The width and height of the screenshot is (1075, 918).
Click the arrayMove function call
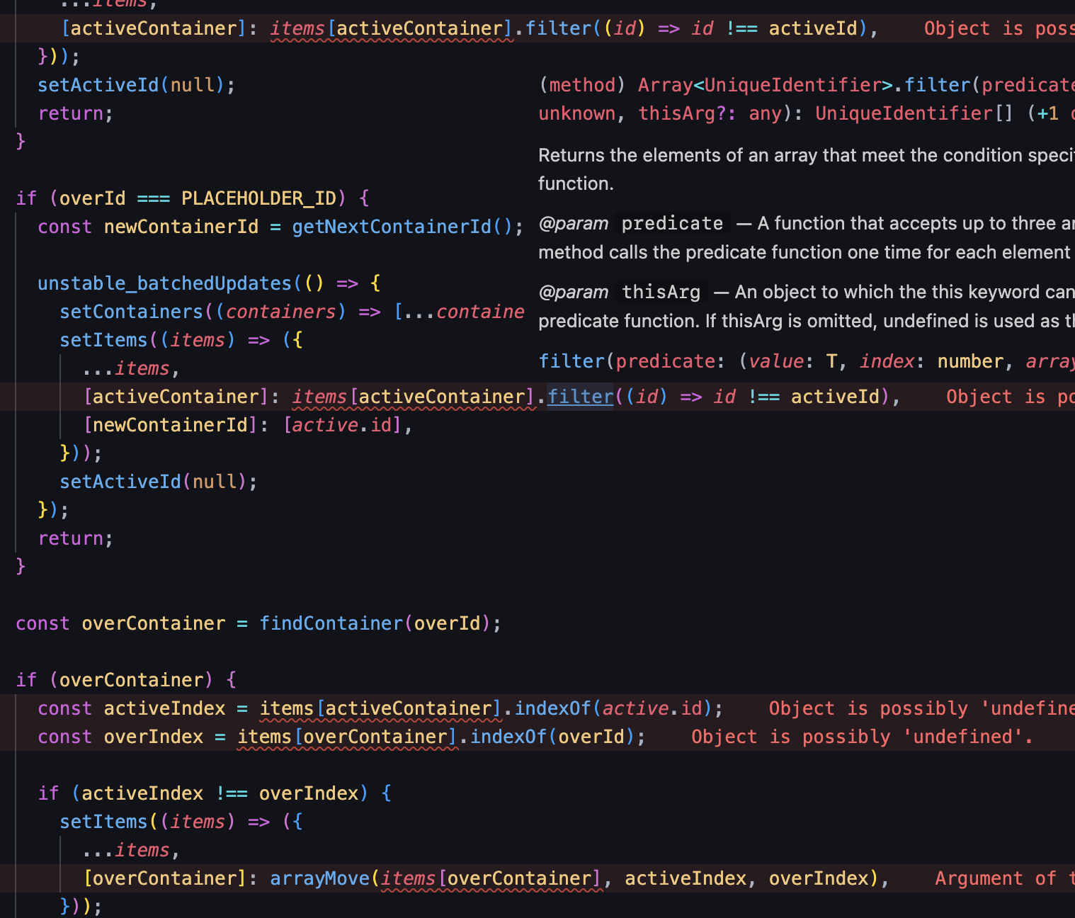pos(319,878)
